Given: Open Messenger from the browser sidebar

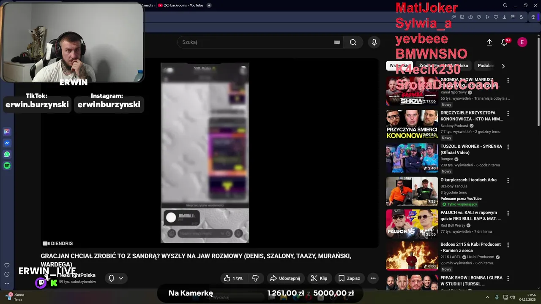Looking at the screenshot, I should pos(7,143).
